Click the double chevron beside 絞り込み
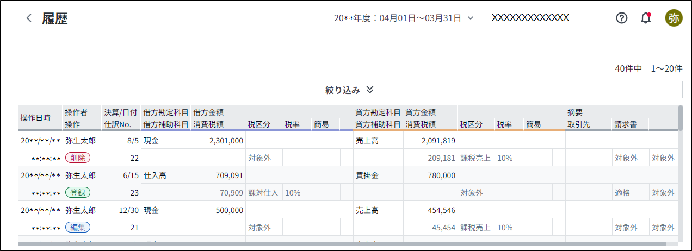 370,90
